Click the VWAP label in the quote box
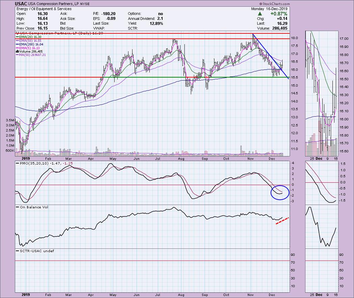This screenshot has height=298, width=354. coord(98,28)
